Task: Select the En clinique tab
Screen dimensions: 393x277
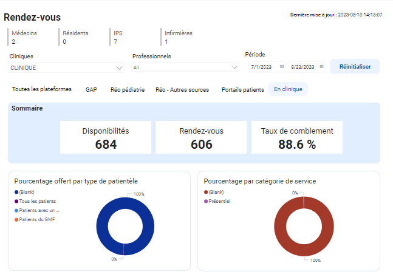Action: coord(288,89)
